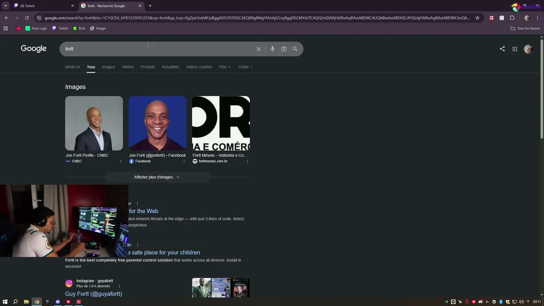Open the site info icon in address bar

(39, 18)
